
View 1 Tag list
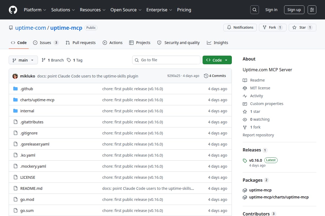pos(74,60)
